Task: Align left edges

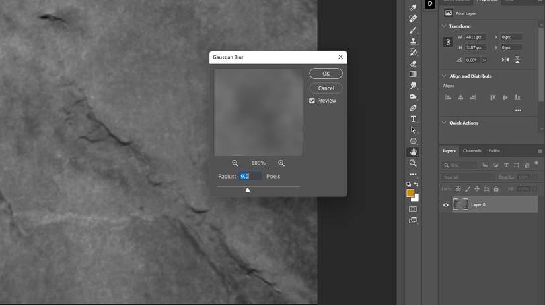Action: pos(449,97)
